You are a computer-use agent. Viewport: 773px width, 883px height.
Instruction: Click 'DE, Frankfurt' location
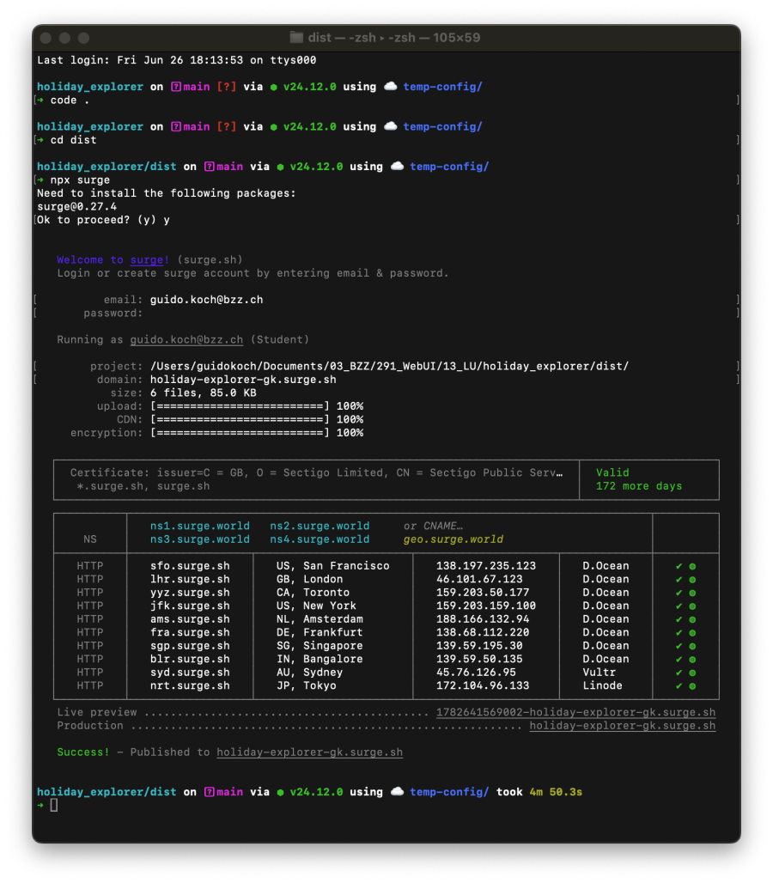(x=320, y=632)
